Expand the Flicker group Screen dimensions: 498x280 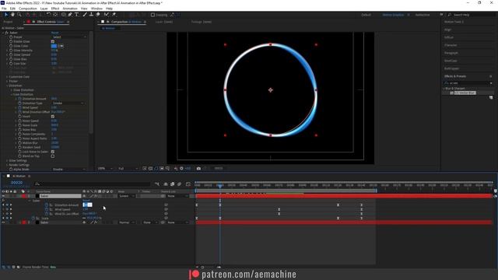coord(7,81)
